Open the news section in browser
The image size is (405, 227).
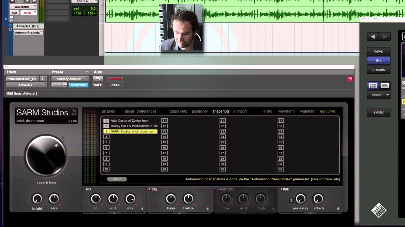[378, 51]
